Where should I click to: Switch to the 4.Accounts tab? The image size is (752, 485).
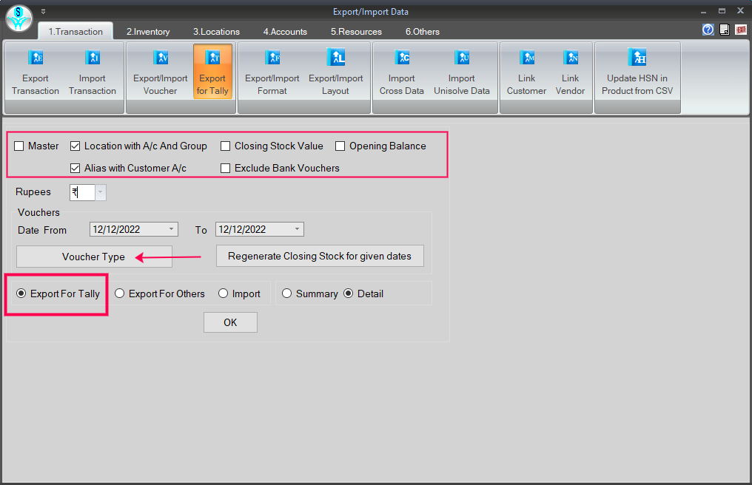click(285, 32)
